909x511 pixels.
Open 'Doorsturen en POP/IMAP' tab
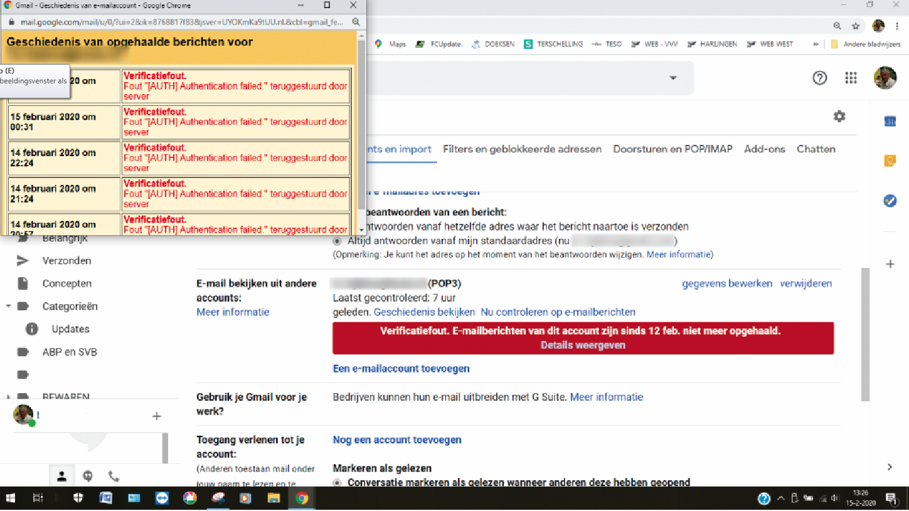tap(672, 149)
